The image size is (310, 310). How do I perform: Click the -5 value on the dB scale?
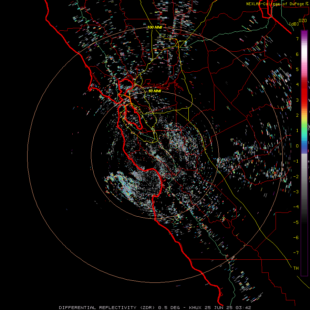pos(296,223)
